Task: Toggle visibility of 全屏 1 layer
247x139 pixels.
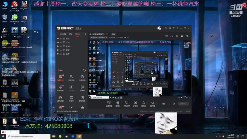Action: (58, 54)
